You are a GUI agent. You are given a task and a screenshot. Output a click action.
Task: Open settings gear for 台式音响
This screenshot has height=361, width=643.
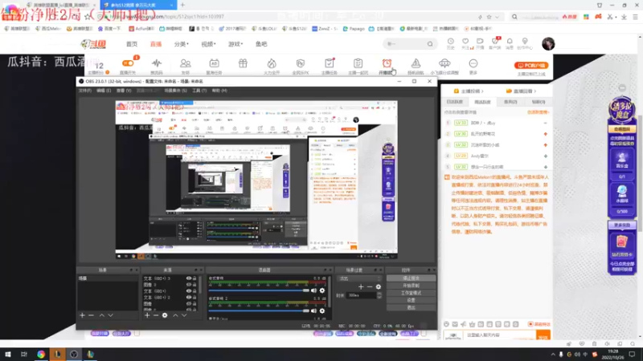[x=322, y=290]
